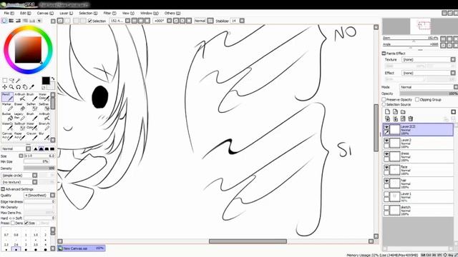Click the canvas horizontal scrollbar thumb
Screen dimensions: 458x257
point(248,241)
